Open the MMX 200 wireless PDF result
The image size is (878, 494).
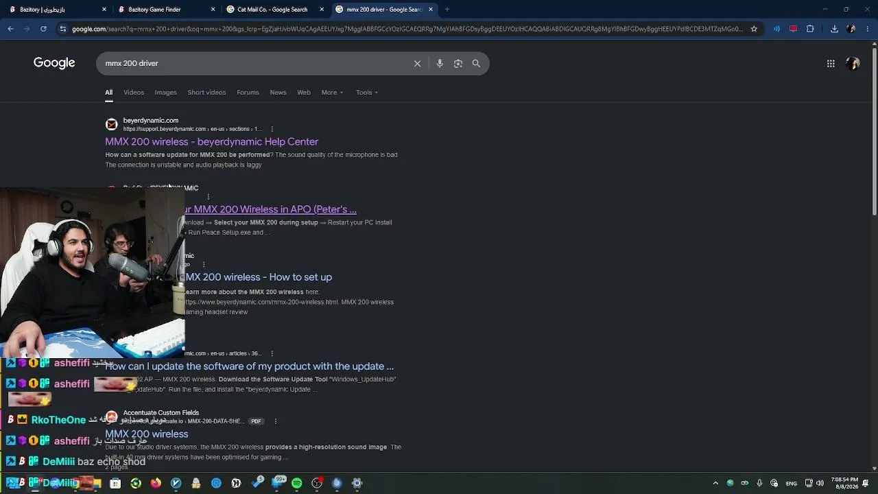(x=147, y=434)
